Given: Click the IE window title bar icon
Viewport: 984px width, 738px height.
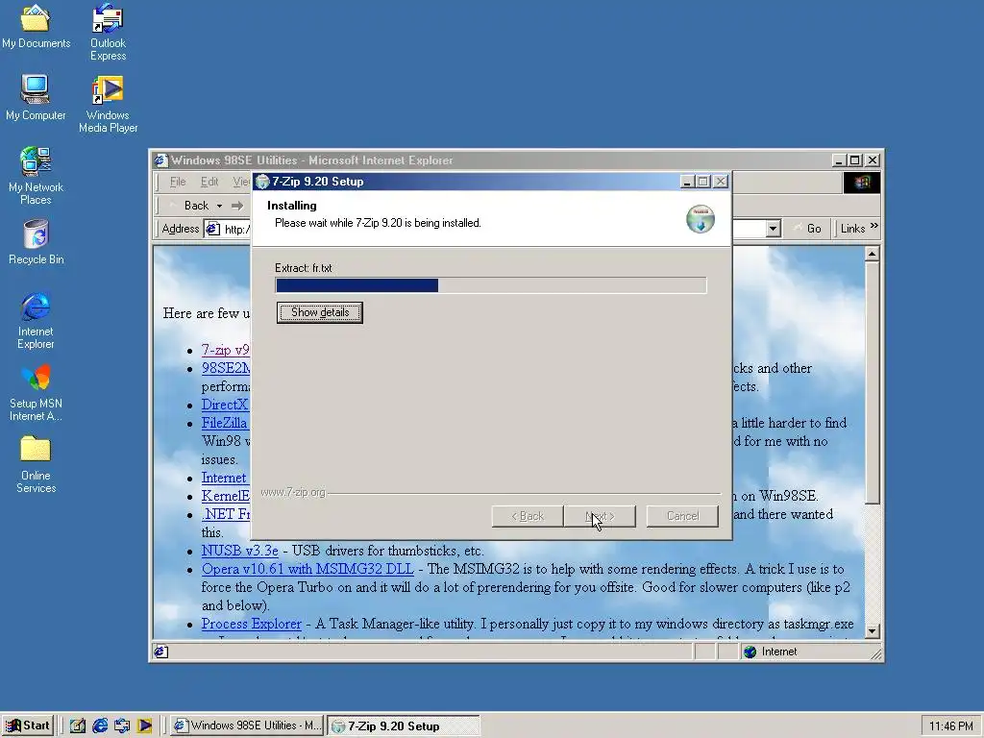Looking at the screenshot, I should tap(161, 160).
